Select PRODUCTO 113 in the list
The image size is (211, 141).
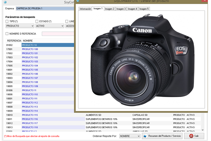(x=30, y=107)
